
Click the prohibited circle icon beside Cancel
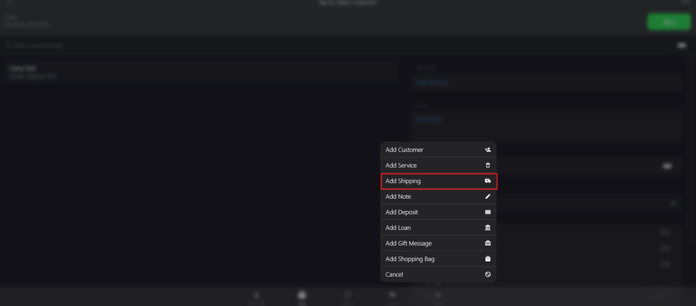(x=488, y=275)
